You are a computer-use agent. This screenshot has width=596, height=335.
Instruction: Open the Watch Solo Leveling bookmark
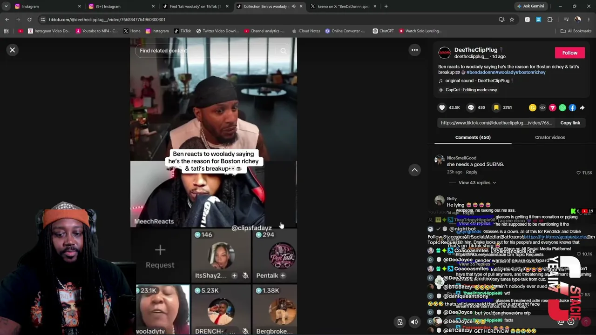[420, 31]
